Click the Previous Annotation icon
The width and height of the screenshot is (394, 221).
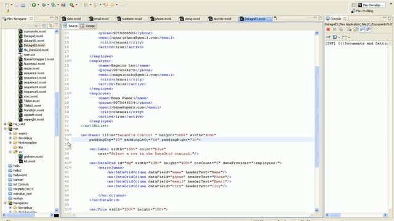pyautogui.click(x=96, y=5)
